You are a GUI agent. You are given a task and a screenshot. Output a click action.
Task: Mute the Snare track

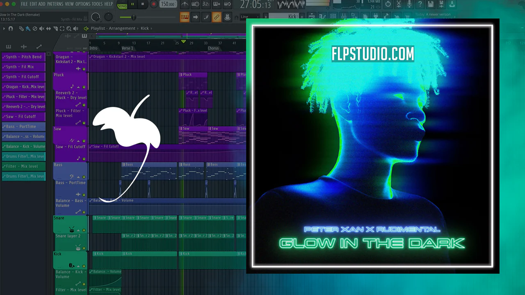[x=84, y=230]
